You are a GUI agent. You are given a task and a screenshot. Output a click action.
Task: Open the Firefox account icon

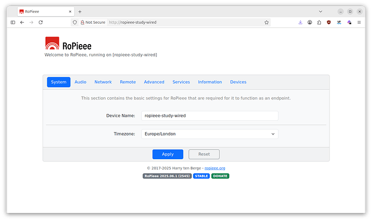click(310, 22)
